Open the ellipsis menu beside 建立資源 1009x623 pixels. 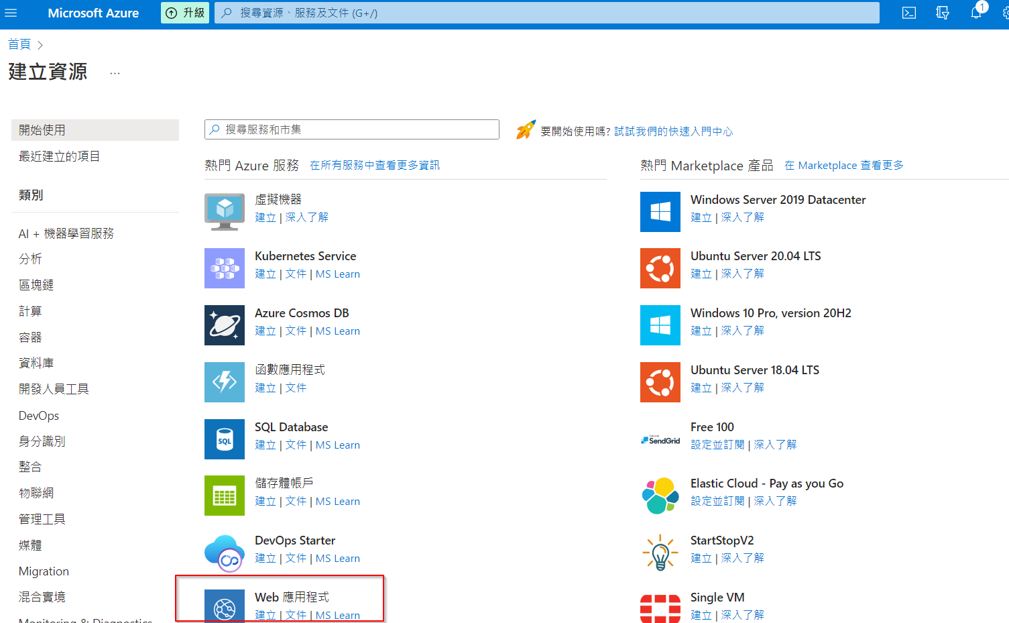click(115, 72)
